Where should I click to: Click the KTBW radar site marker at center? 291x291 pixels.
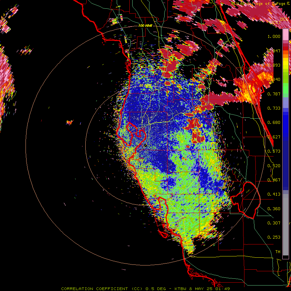pos(145,146)
